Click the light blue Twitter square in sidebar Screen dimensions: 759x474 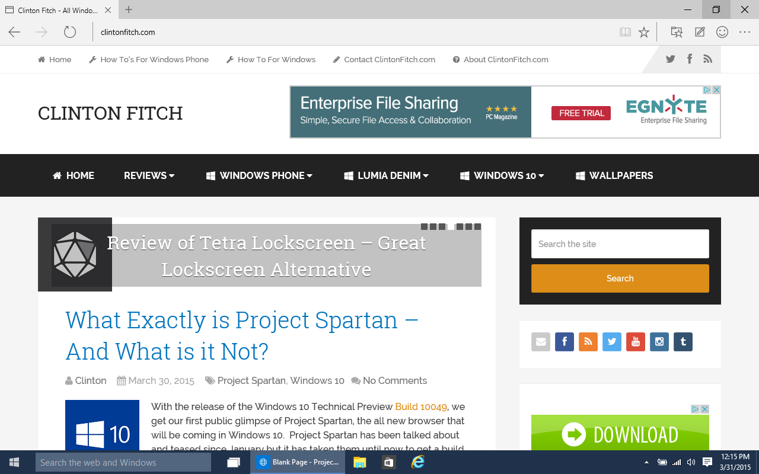tap(612, 342)
